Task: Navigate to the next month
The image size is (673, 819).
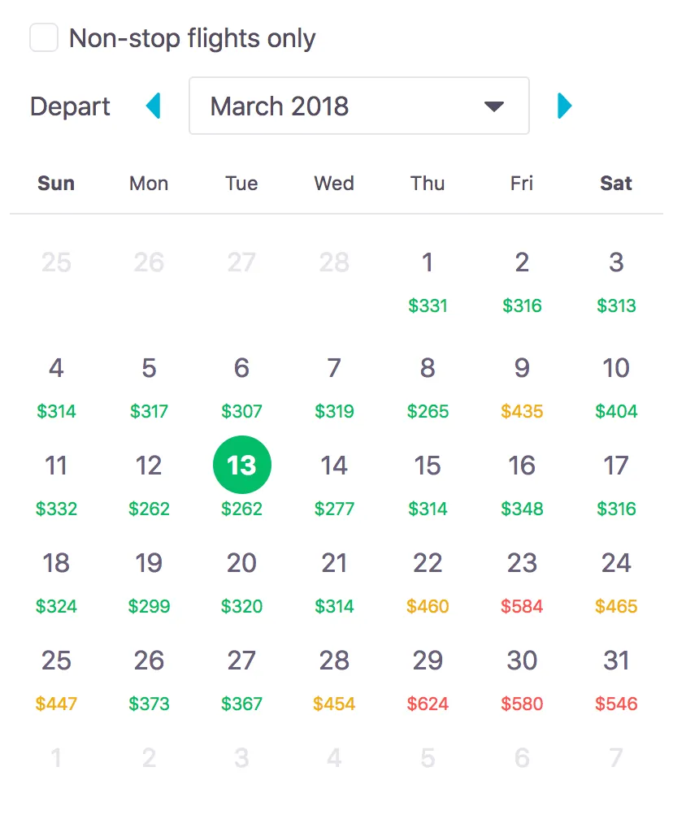Action: [x=564, y=106]
